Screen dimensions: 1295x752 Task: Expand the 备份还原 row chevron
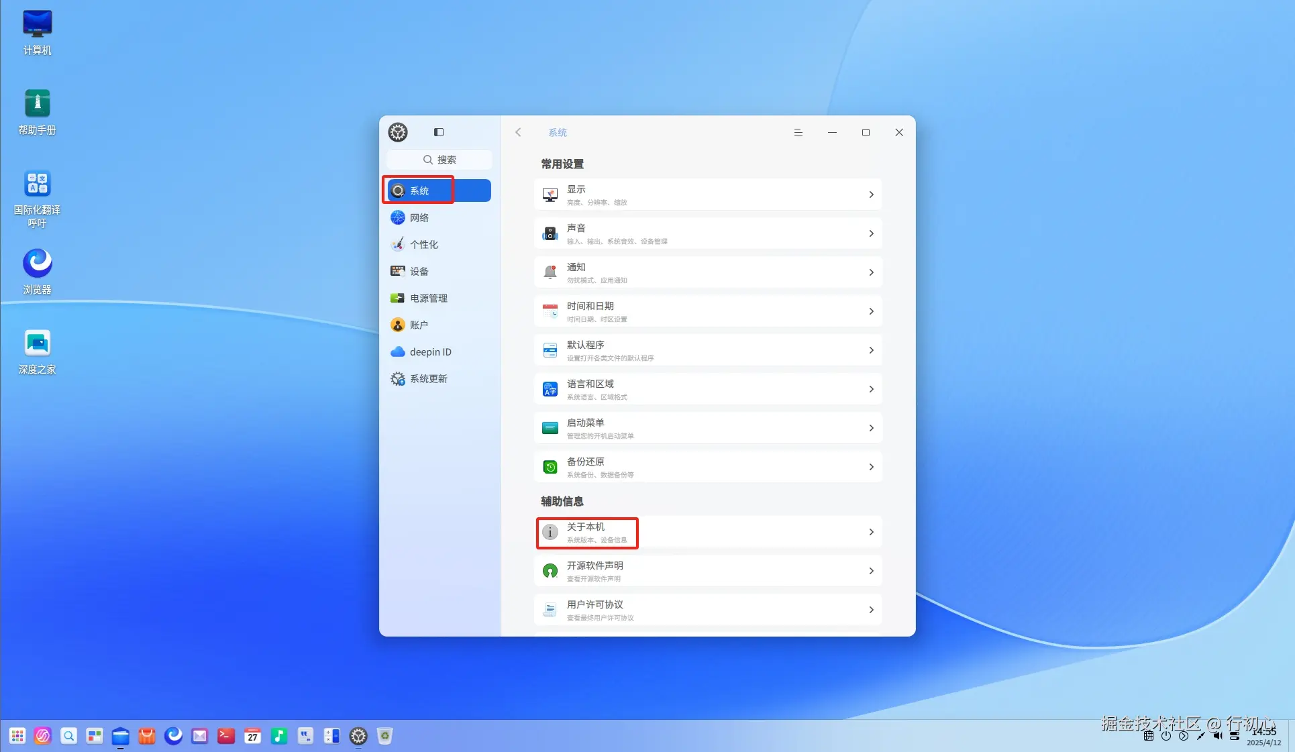click(871, 467)
